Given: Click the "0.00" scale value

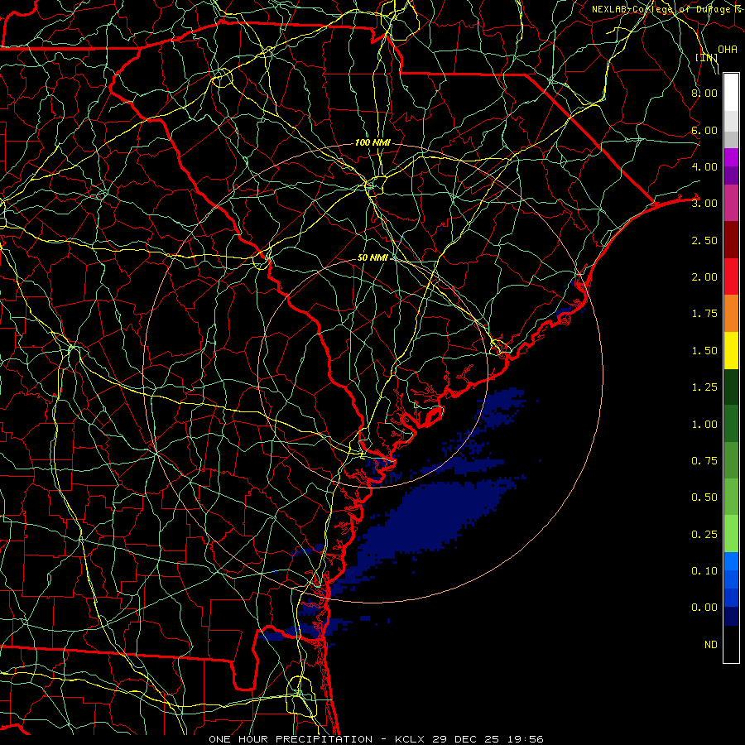Looking at the screenshot, I should (x=704, y=608).
